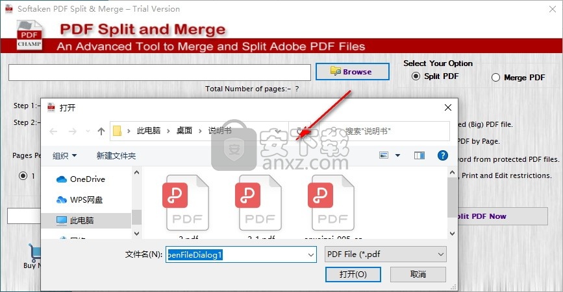Select the Merge PDF option
Image resolution: width=563 pixels, height=292 pixels.
[518, 77]
